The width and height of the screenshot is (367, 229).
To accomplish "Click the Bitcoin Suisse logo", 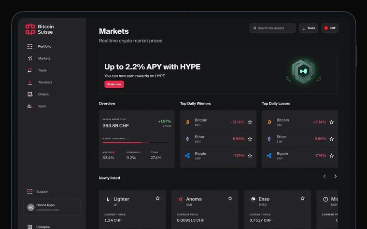I will pos(40,29).
